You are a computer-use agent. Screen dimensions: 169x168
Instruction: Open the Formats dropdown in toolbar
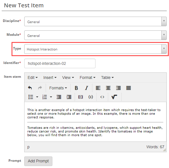pos(58,88)
